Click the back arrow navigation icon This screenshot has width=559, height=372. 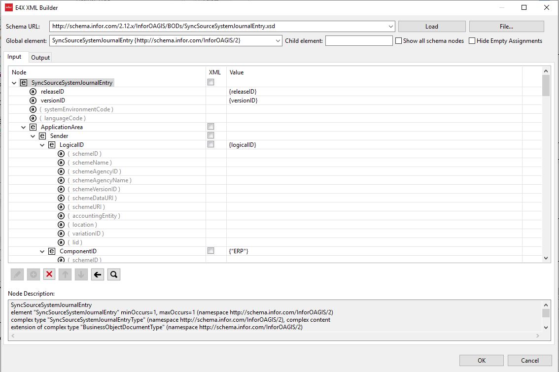tap(97, 274)
